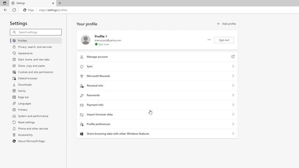The image size is (299, 168).
Task: Open Import browser data row
Action: coord(157,114)
